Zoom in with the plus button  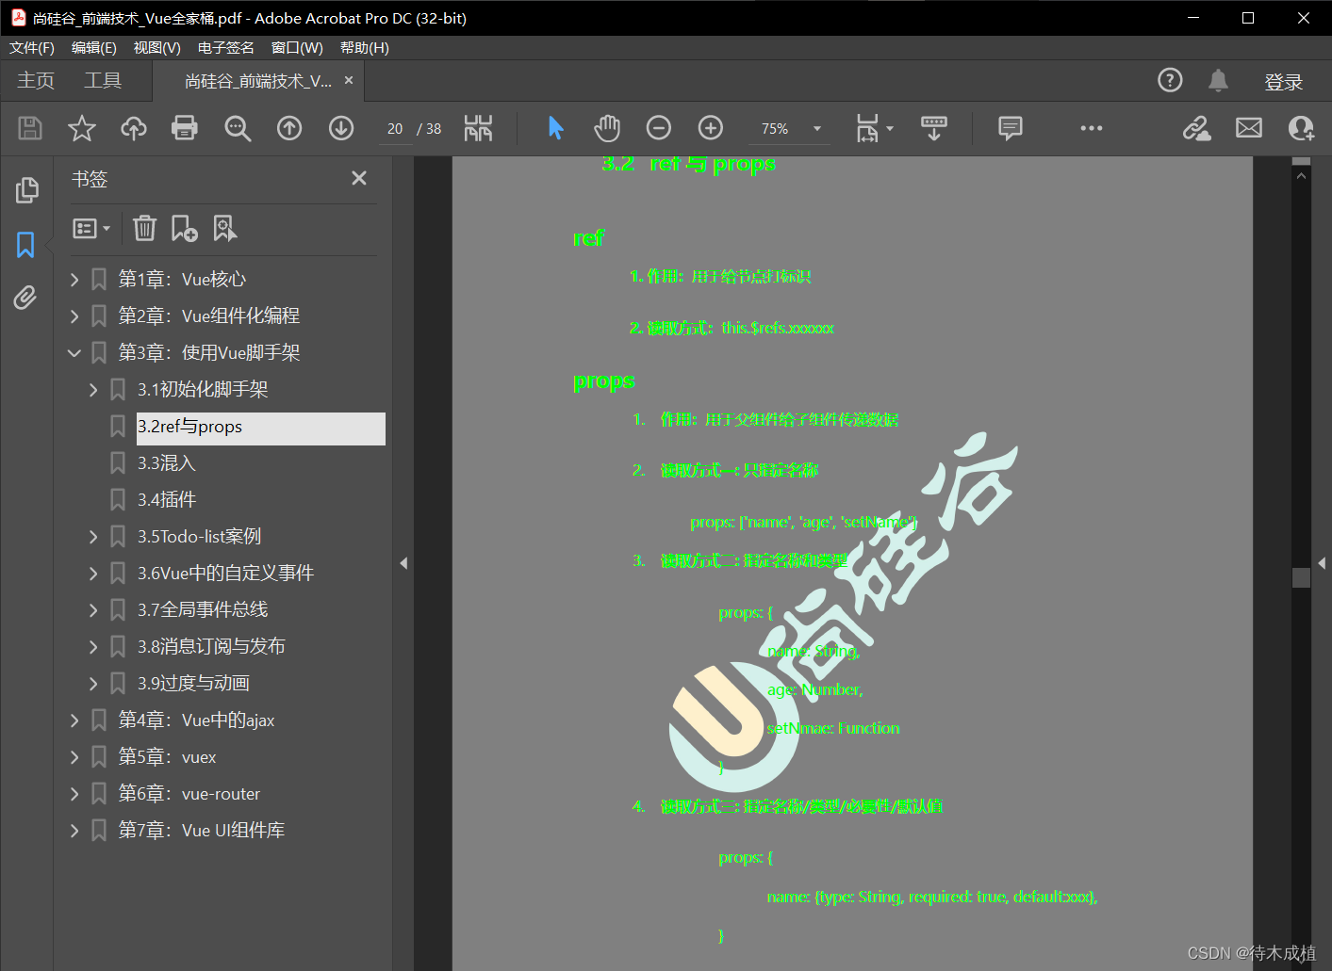tap(711, 128)
